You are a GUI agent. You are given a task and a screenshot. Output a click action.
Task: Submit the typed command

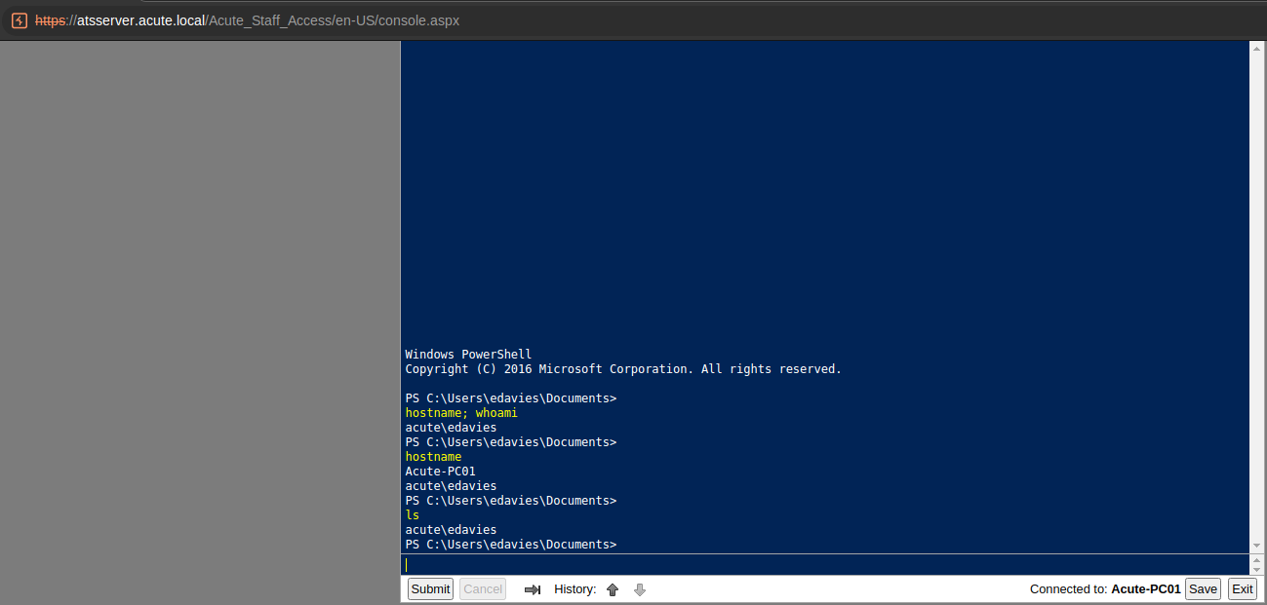pyautogui.click(x=430, y=589)
